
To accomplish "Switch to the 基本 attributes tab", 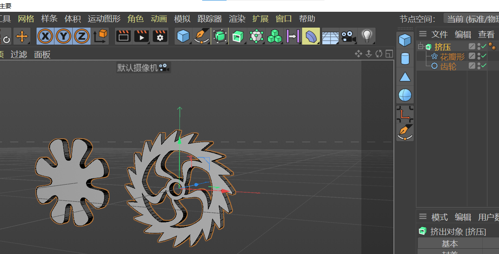I will [x=449, y=243].
